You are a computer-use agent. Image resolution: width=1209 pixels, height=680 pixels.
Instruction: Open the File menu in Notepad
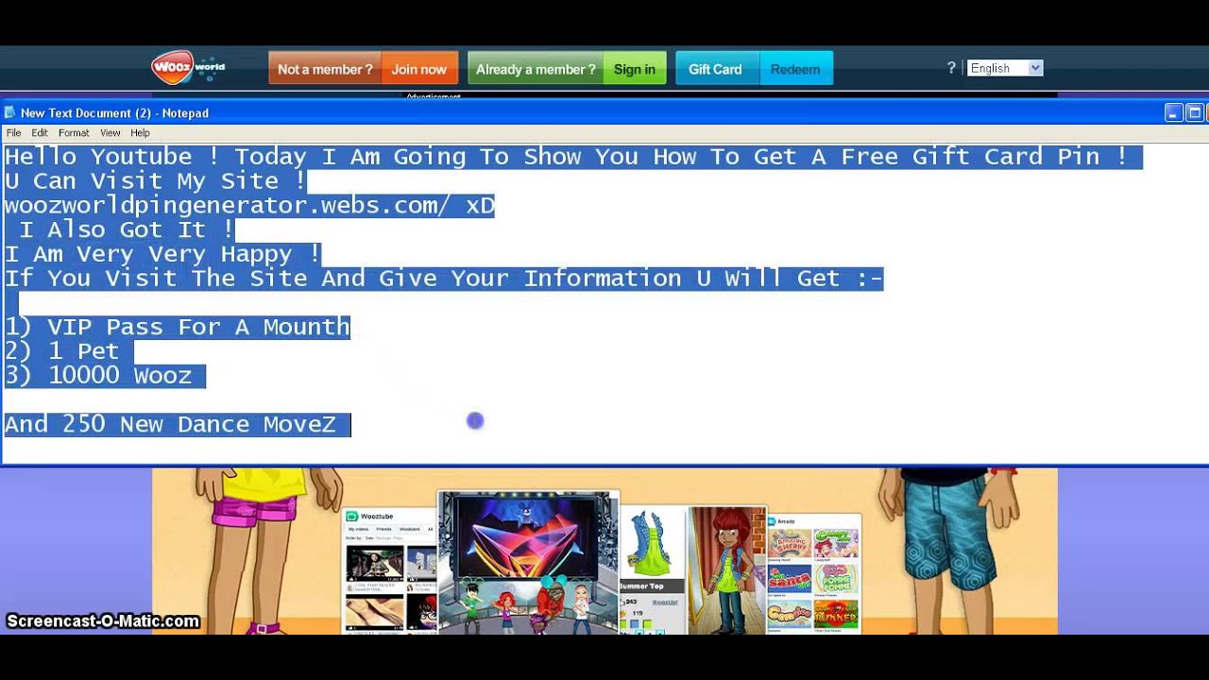[13, 133]
